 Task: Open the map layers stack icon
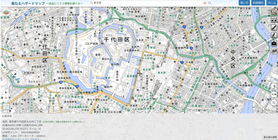point(6,12)
